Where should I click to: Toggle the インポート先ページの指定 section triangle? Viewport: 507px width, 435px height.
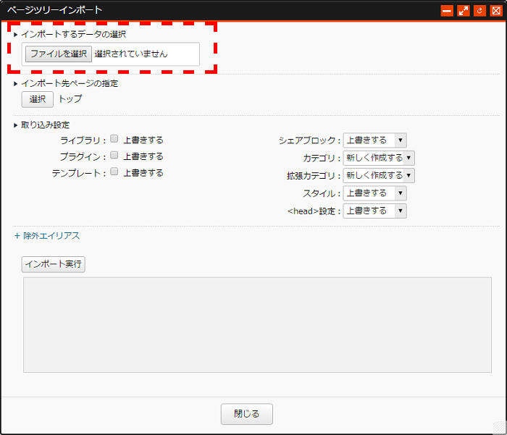tap(15, 84)
